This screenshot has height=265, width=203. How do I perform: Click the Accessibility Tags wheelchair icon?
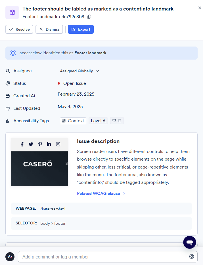(8, 121)
